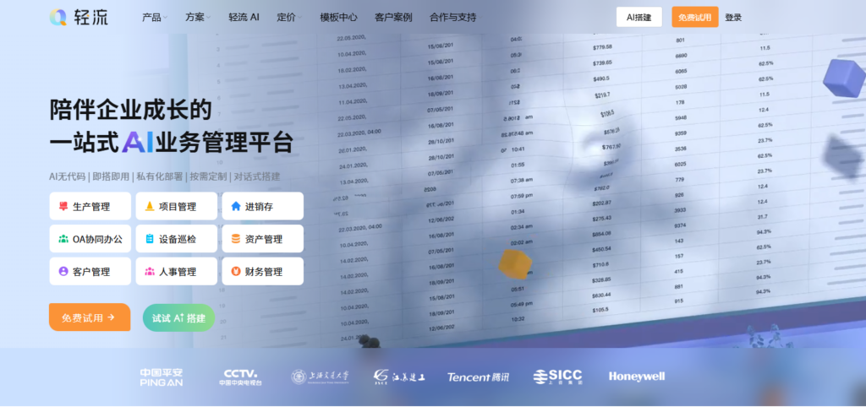Viewport: 866px width, 412px height.
Task: Click the 中国平安 PING AN logo
Action: pos(162,377)
